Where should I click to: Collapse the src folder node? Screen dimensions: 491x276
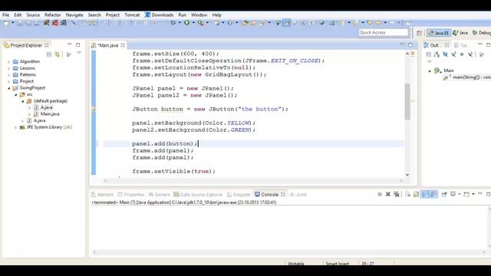pos(15,94)
